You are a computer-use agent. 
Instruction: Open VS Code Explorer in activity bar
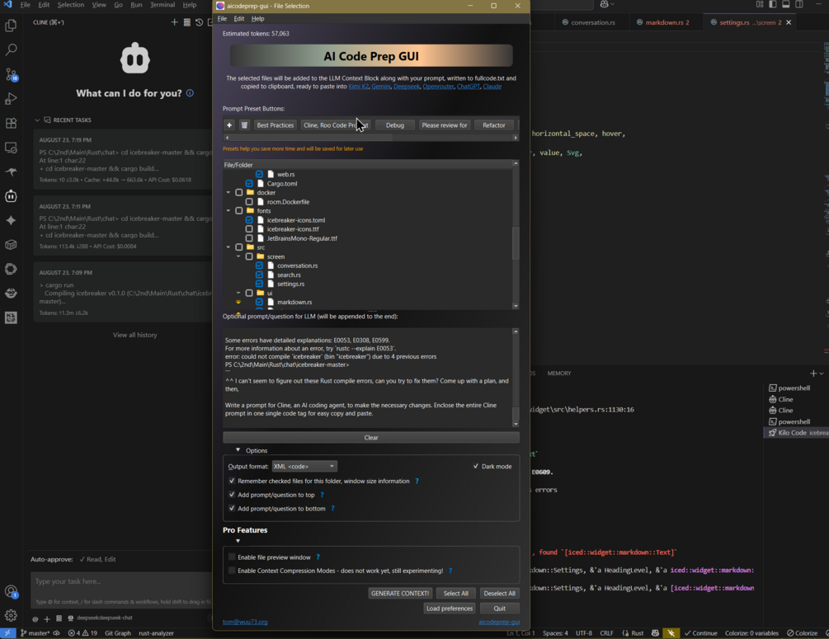(11, 26)
